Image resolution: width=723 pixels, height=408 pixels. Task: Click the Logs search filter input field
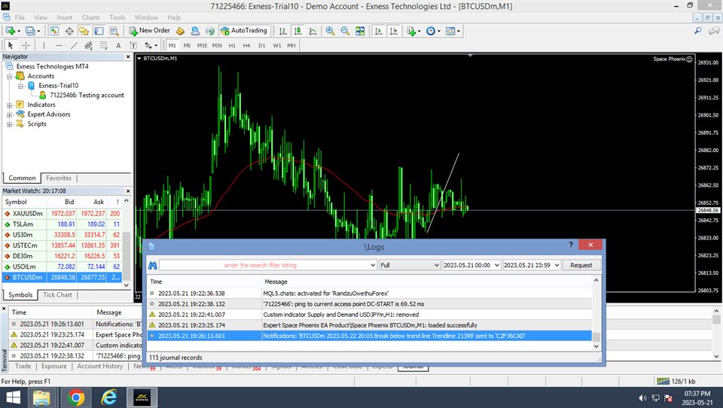click(x=264, y=265)
